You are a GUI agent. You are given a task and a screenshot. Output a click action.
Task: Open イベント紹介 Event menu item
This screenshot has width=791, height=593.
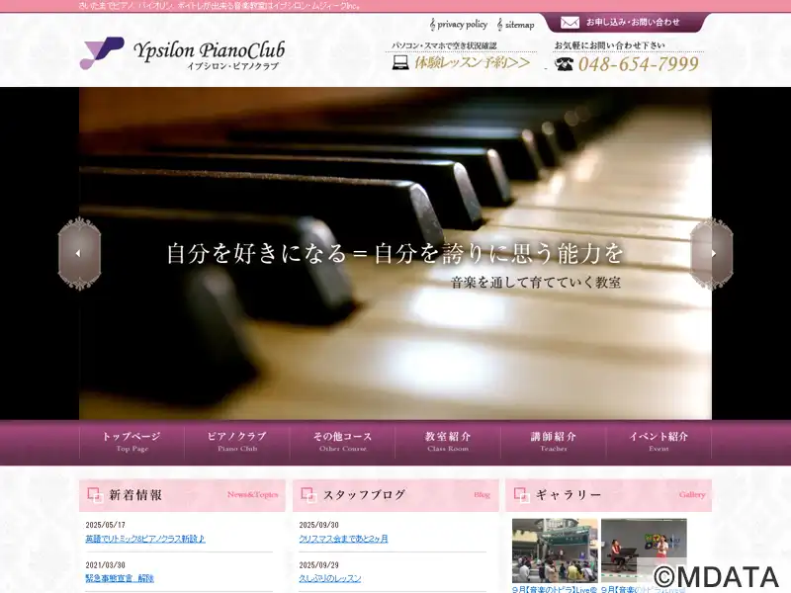click(x=659, y=441)
